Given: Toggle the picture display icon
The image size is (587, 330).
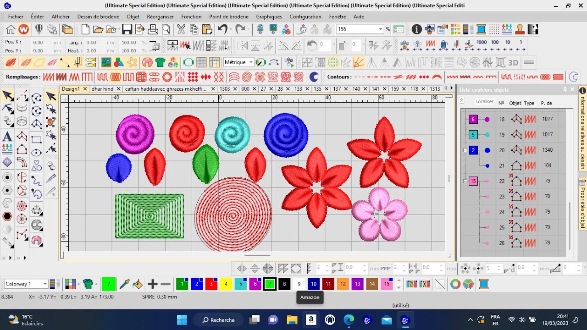Looking at the screenshot, I should coord(106,62).
